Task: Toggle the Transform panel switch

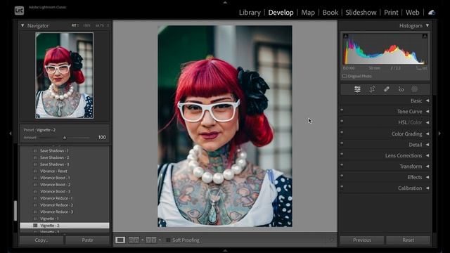Action: pyautogui.click(x=342, y=164)
